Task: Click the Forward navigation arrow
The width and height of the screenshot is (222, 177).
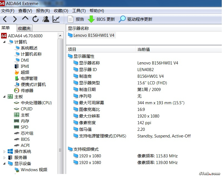Action: (x=15, y=19)
